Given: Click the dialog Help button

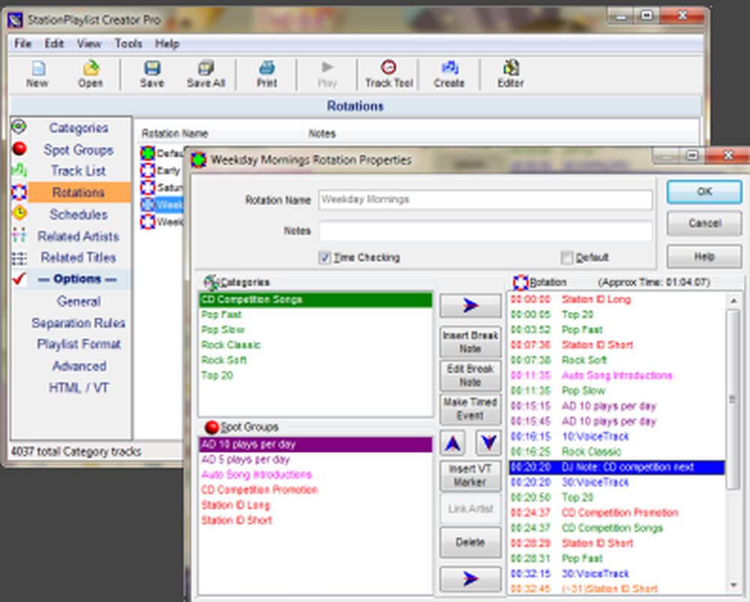Looking at the screenshot, I should 704,257.
